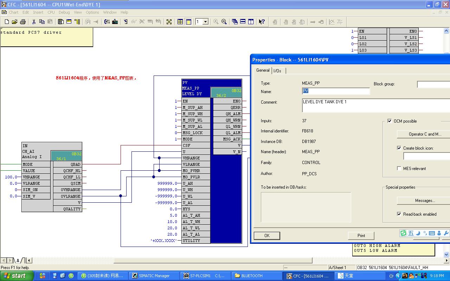Open the Operator C and M... settings
The image size is (450, 281).
click(425, 134)
